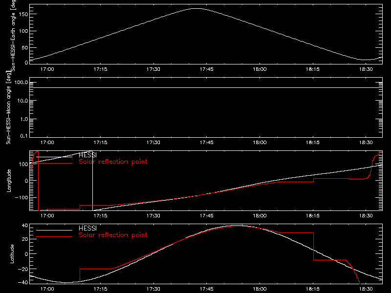
Task: Click the 10.0 tick on the Moon angle axis
Action: click(22, 101)
